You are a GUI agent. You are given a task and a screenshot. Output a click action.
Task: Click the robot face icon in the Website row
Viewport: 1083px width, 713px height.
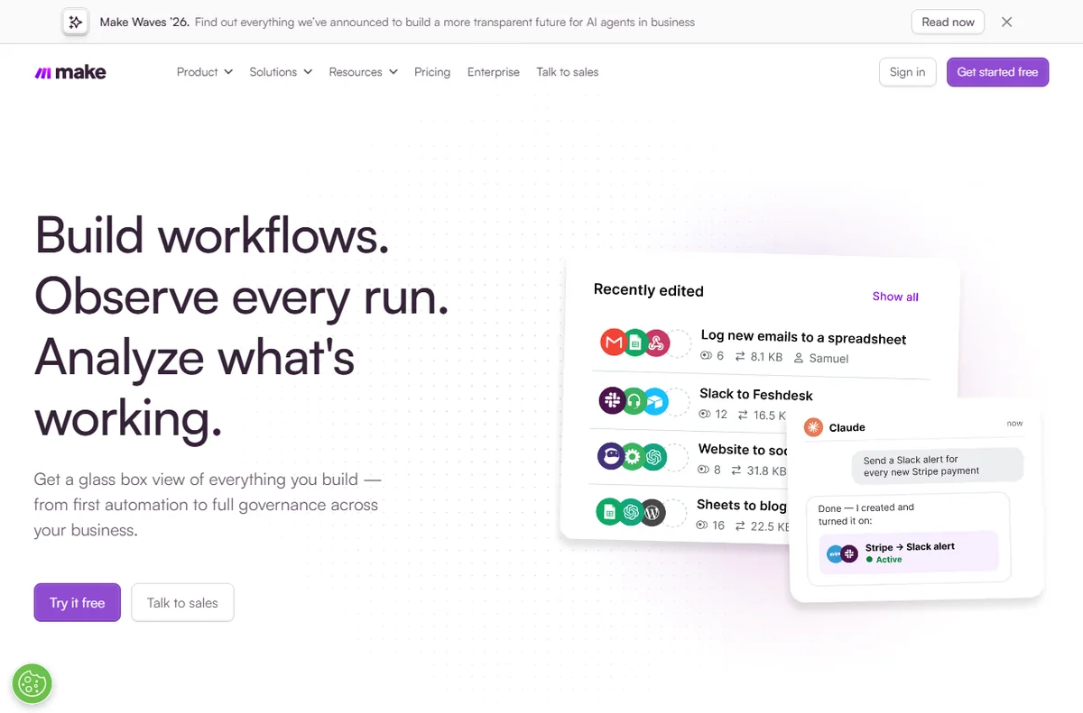coord(611,456)
